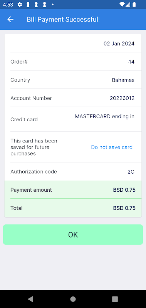Tap the Android home circle button

tap(73, 299)
